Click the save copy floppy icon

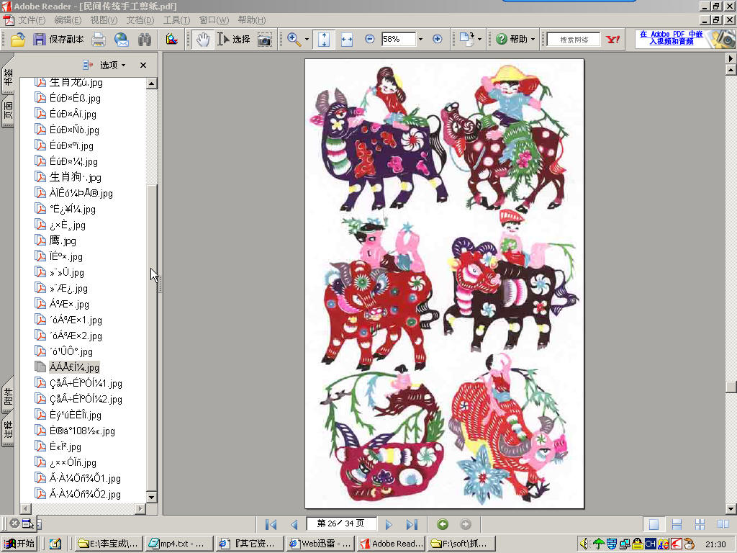[x=40, y=40]
